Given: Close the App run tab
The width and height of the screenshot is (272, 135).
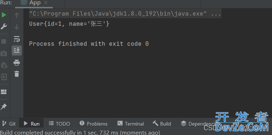Looking at the screenshot, I should pyautogui.click(x=46, y=3).
